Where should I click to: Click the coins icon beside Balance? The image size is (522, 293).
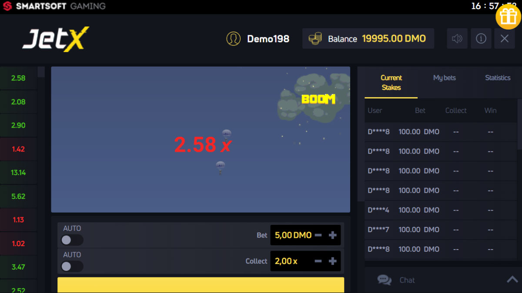pos(315,39)
